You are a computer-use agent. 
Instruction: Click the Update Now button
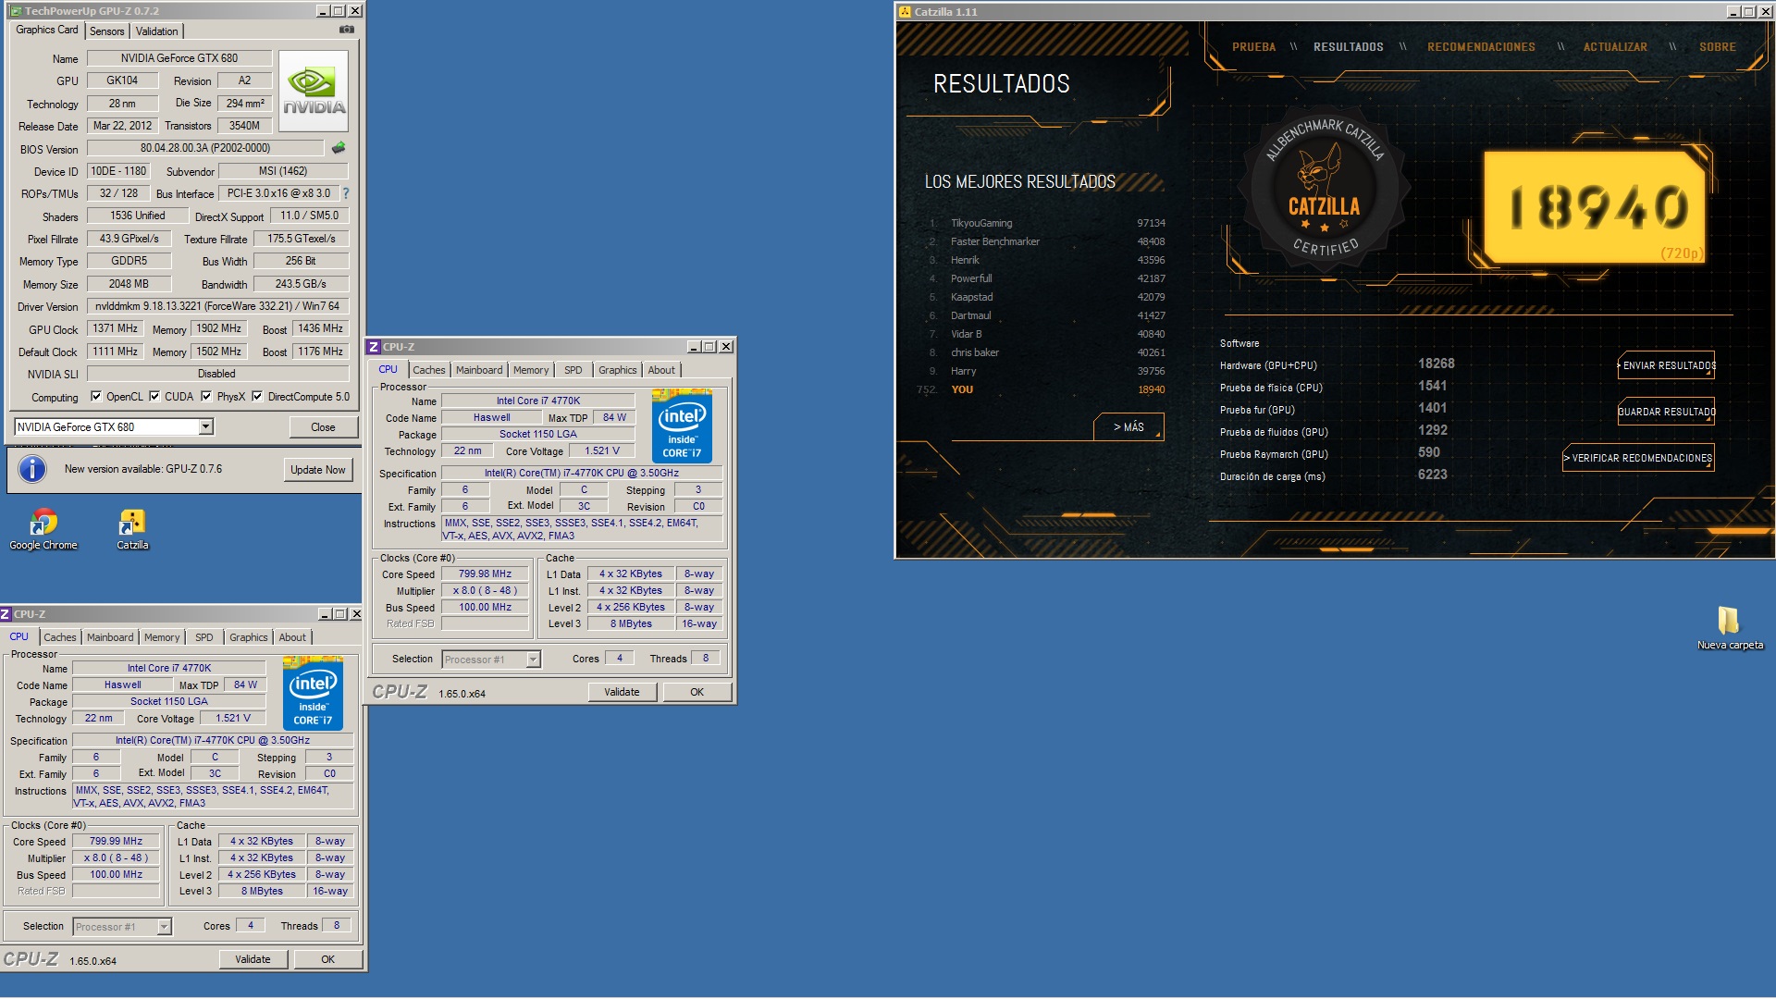317,470
